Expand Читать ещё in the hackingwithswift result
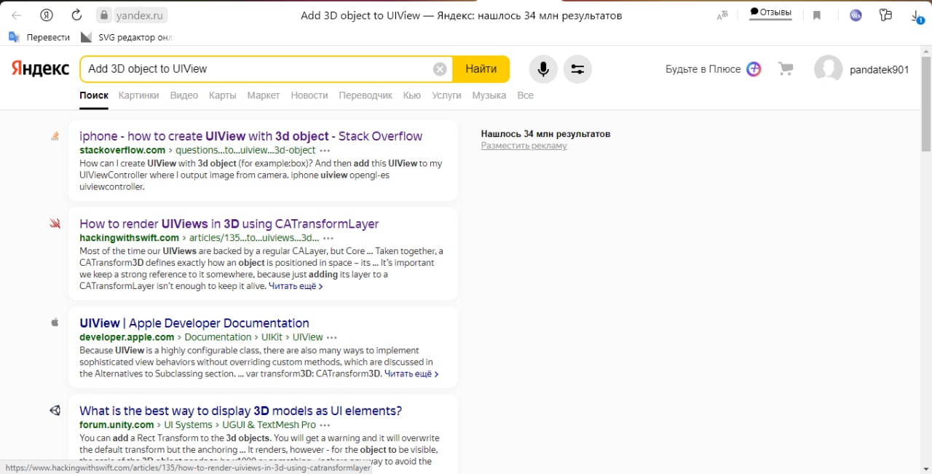 (296, 286)
